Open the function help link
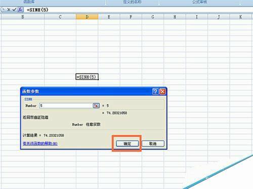Image resolution: width=253 pixels, height=189 pixels. pos(40,144)
